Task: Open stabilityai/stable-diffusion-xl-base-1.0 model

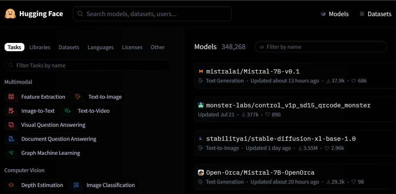Action: click(281, 139)
